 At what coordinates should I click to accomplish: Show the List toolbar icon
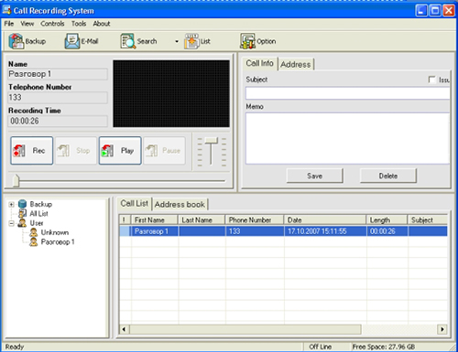(x=191, y=41)
